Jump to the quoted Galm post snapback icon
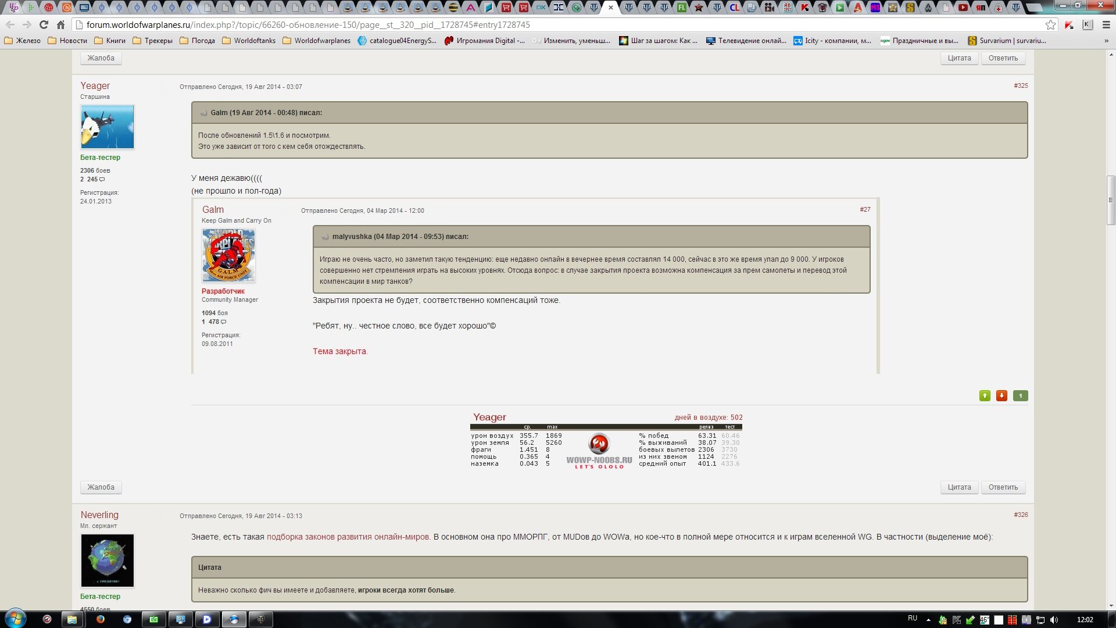Screen dimensions: 1116x628 (204, 113)
